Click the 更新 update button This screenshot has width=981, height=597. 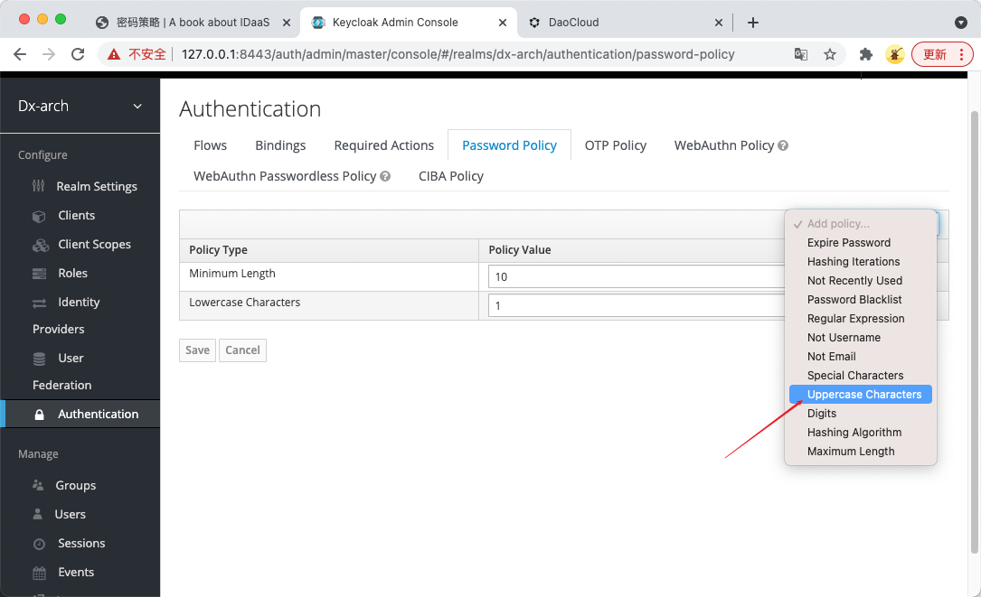pos(942,54)
